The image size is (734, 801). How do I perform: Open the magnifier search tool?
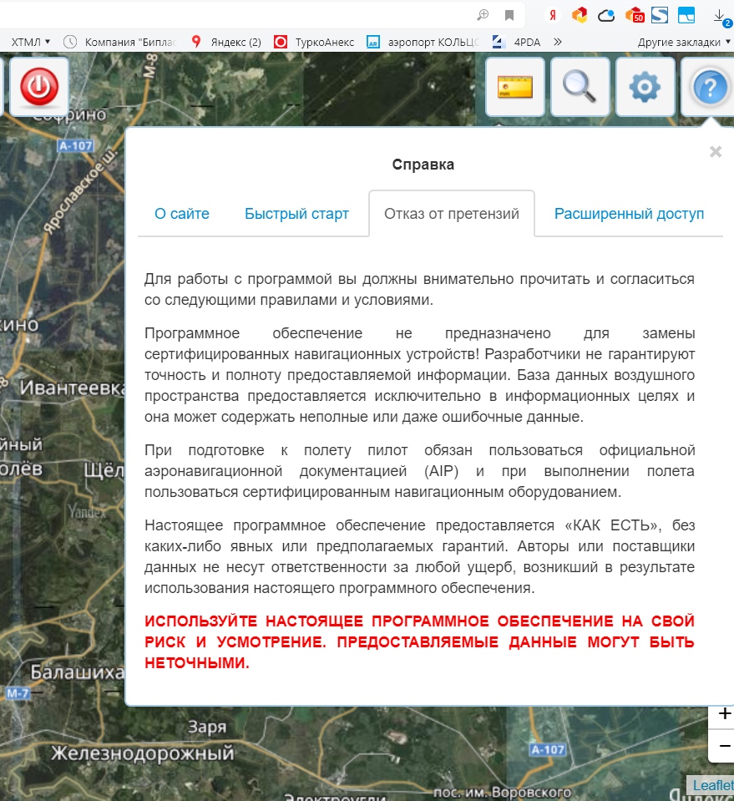click(x=580, y=87)
